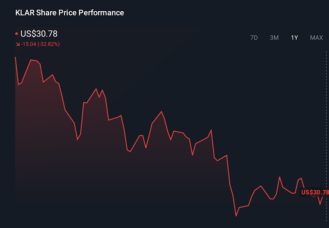Click the KLAR Share Price Performance title
Viewport: 329px width, 228px height.
(x=70, y=13)
